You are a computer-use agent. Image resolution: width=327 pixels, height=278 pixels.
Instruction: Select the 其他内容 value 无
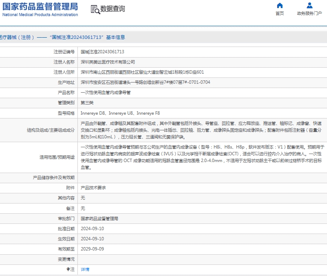tap(83, 198)
